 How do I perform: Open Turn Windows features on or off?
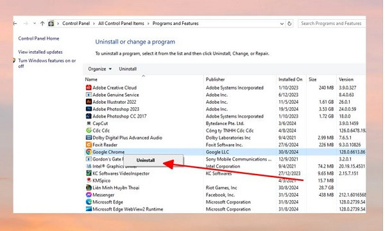pyautogui.click(x=47, y=63)
